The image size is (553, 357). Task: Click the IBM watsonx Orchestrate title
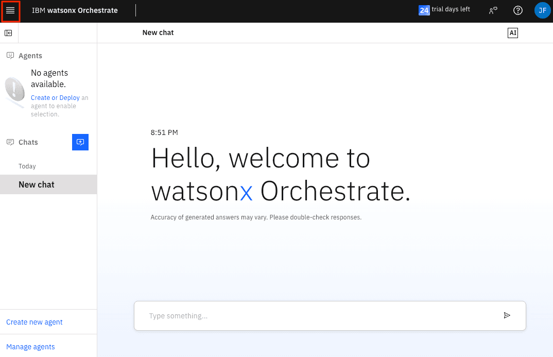click(75, 11)
